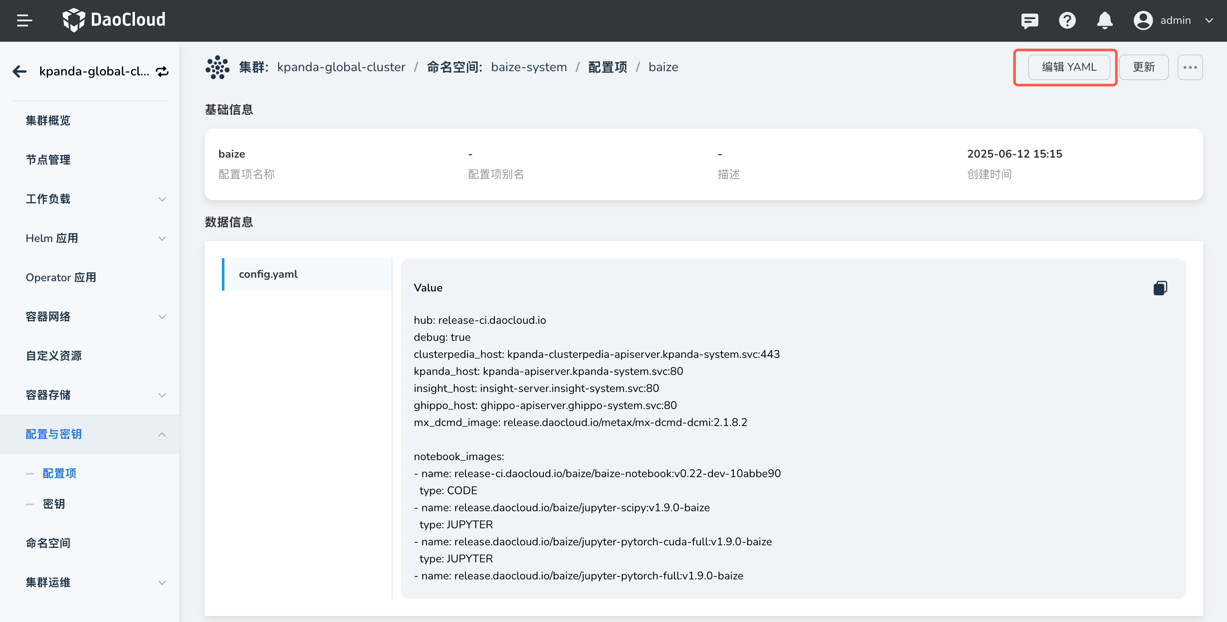Viewport: 1227px width, 622px height.
Task: Click the back arrow beside cluster name
Action: point(20,71)
